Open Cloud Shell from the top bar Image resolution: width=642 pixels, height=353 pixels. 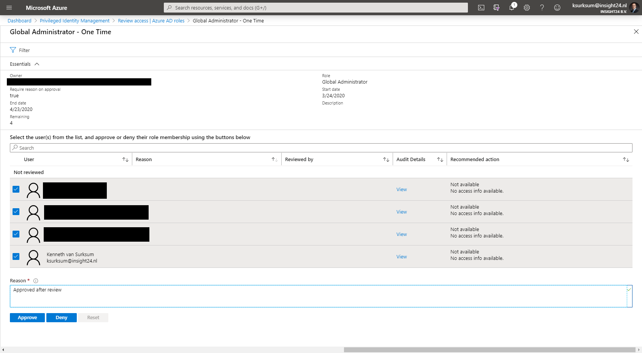click(481, 8)
